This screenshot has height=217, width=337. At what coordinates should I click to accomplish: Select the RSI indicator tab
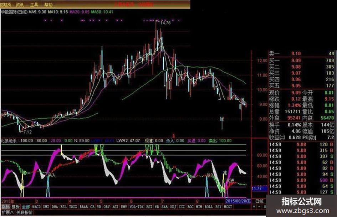(149, 207)
